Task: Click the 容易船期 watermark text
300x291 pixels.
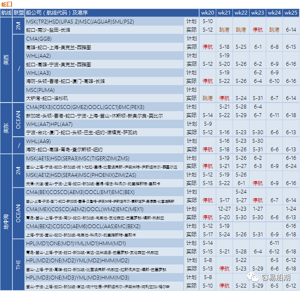Action: [276, 278]
